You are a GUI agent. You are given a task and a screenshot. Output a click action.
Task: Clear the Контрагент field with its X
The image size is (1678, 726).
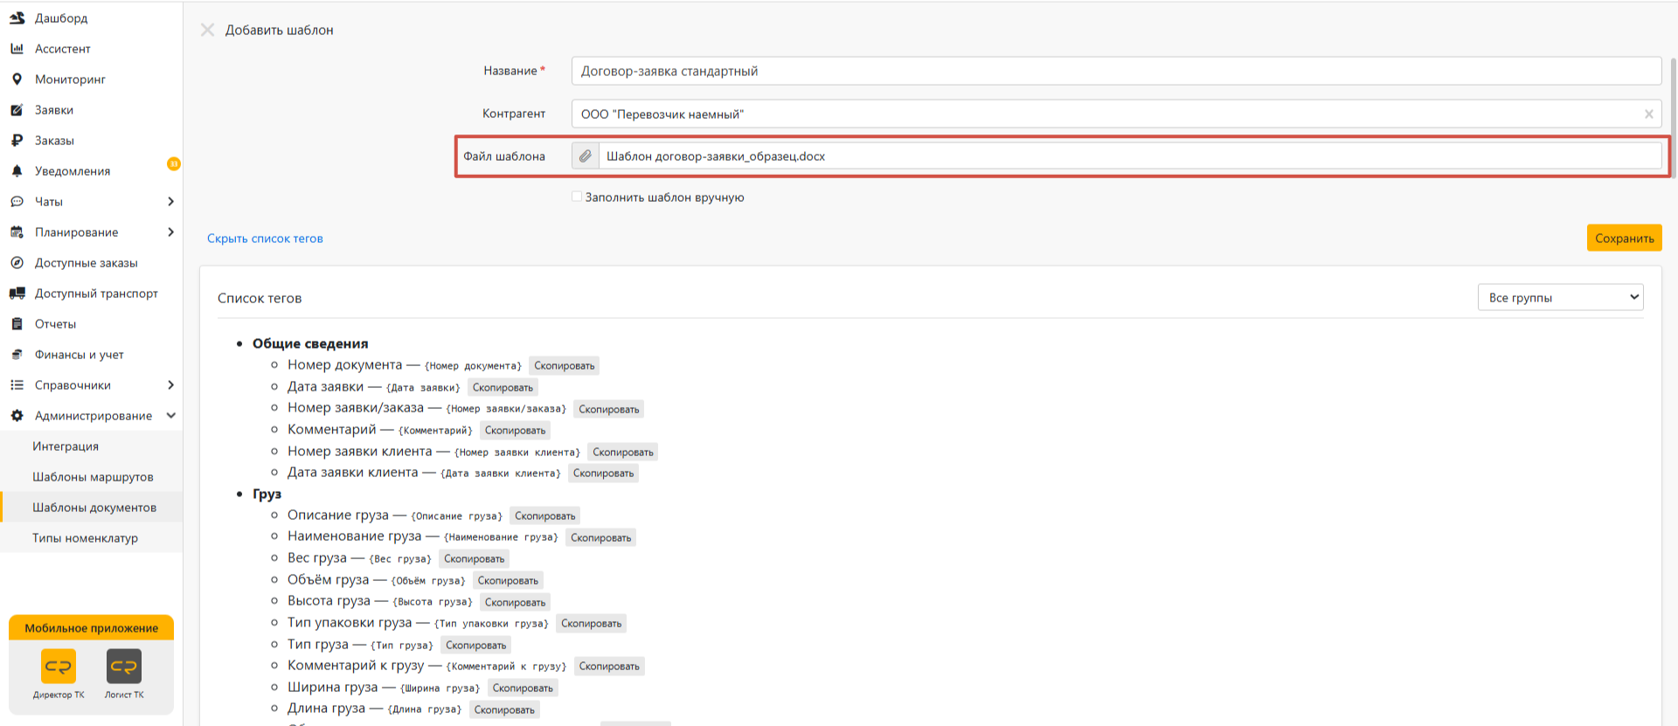[1648, 114]
